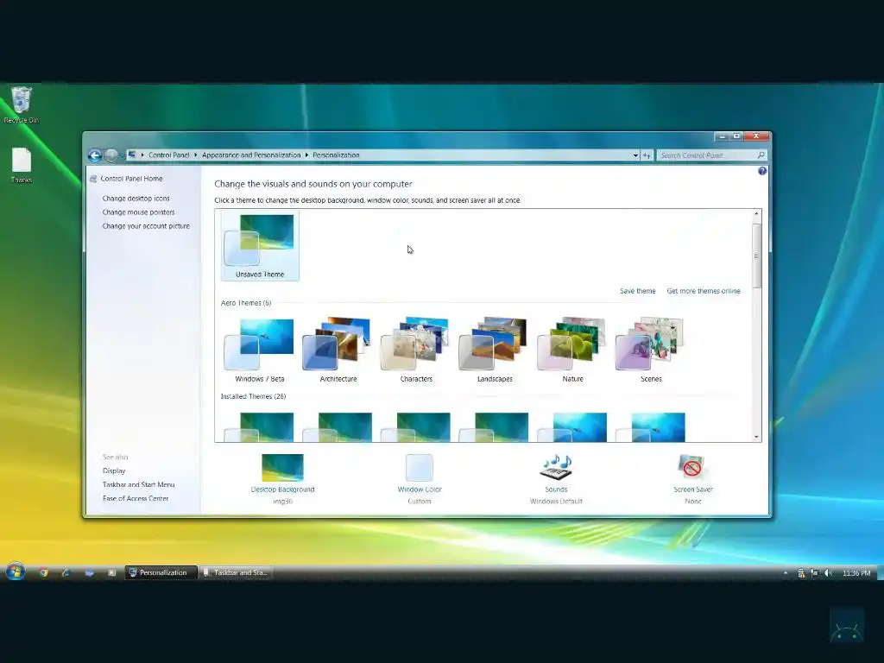Viewport: 884px width, 663px height.
Task: Click the Installed Themes (26) heading
Action: 253,397
